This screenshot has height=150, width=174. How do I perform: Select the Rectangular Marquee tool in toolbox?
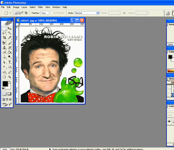point(4,29)
